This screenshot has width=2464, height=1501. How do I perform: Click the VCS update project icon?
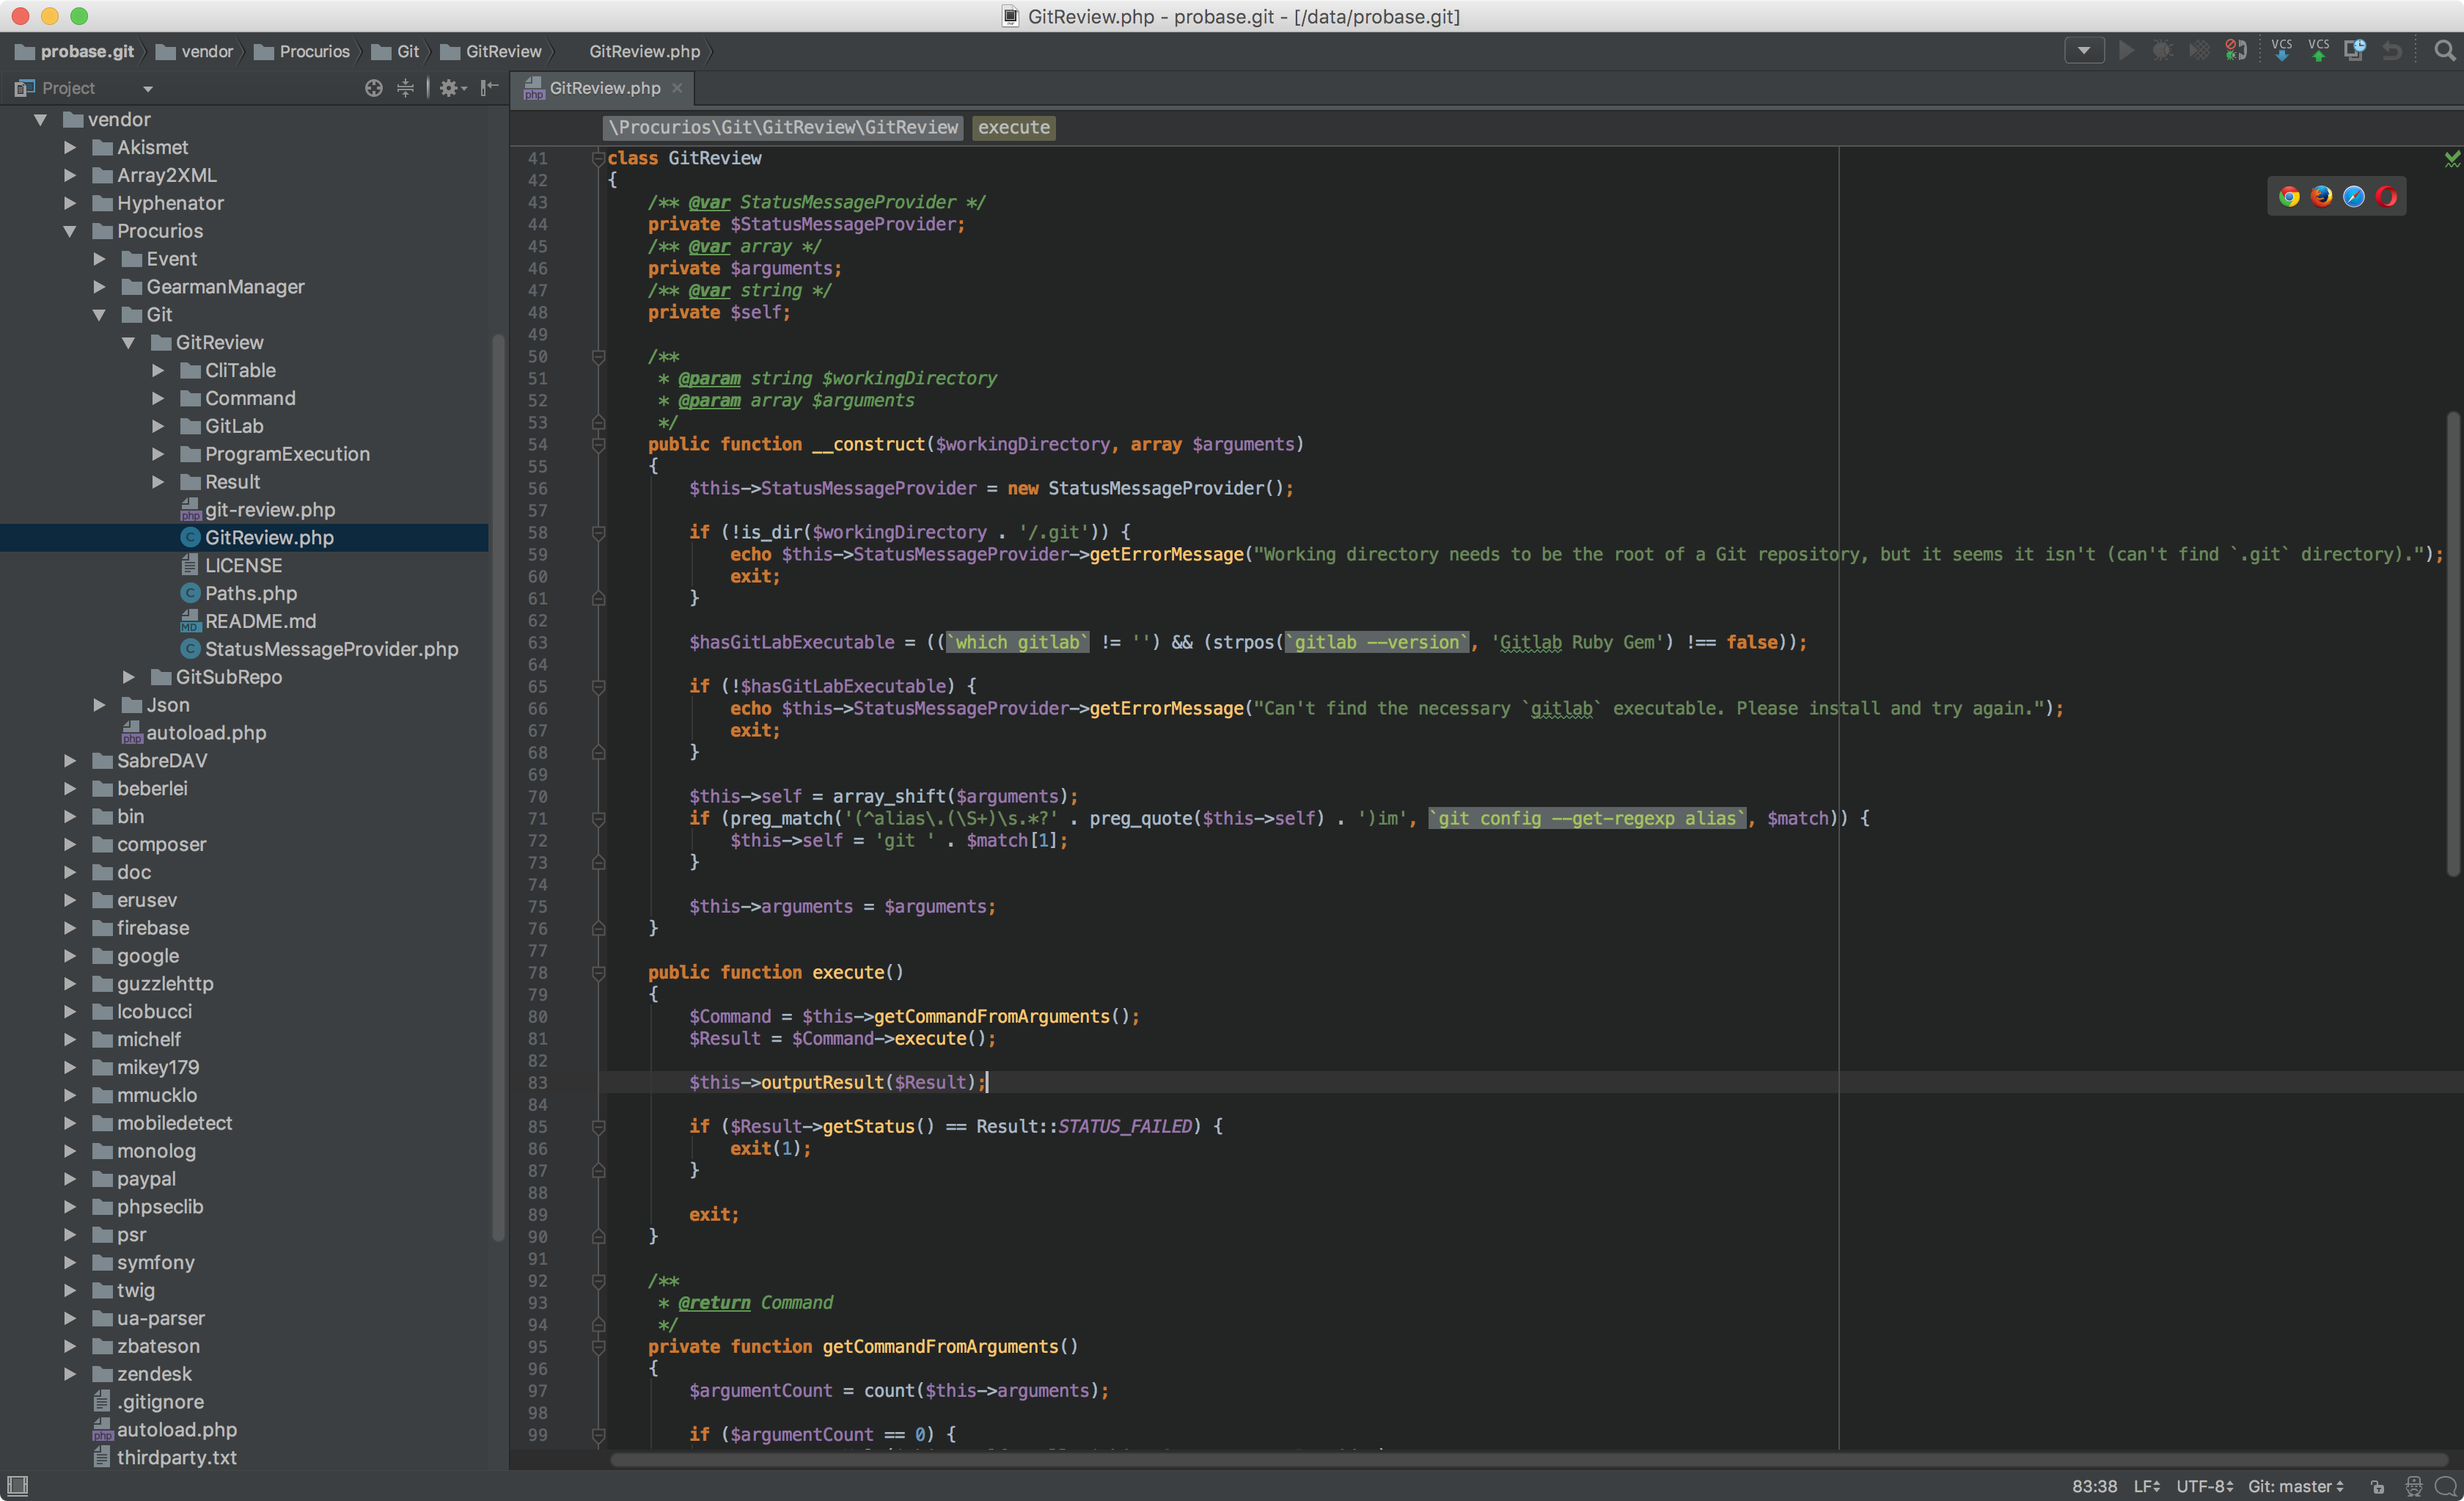click(x=2281, y=50)
